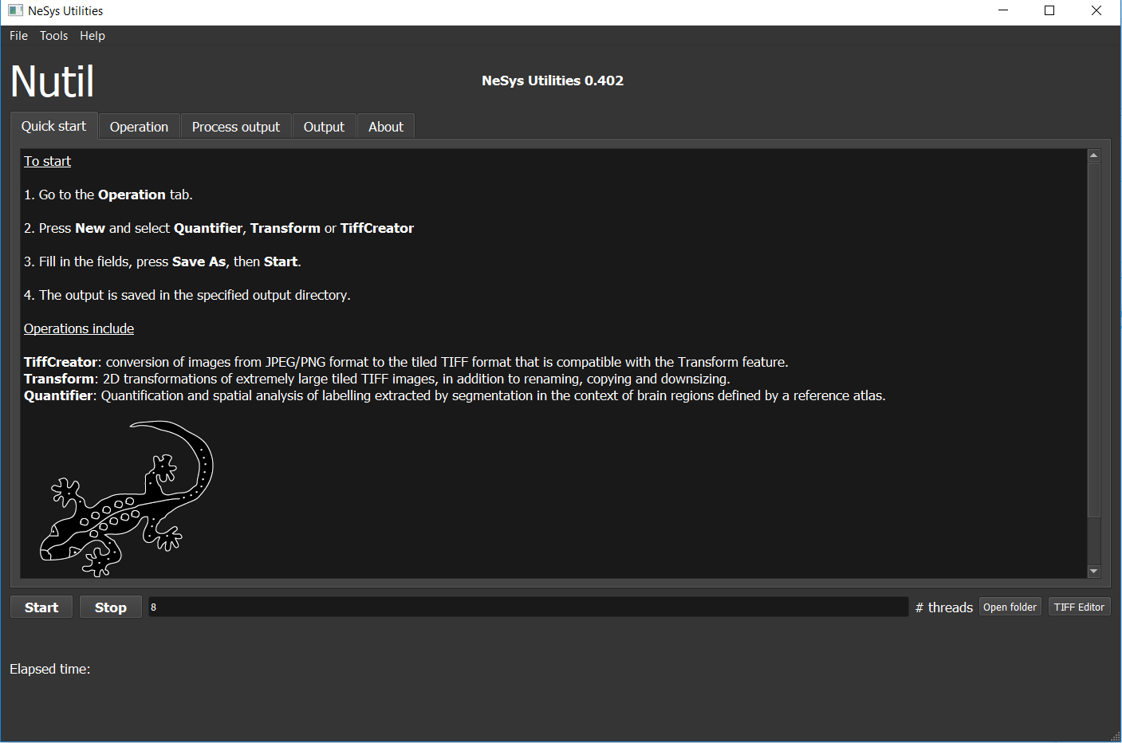Image resolution: width=1122 pixels, height=743 pixels.
Task: Switch to the Operation tab
Action: click(x=139, y=127)
